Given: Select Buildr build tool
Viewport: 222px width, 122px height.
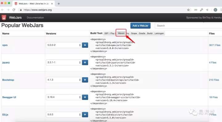Looking at the screenshot, I should coord(150,33).
